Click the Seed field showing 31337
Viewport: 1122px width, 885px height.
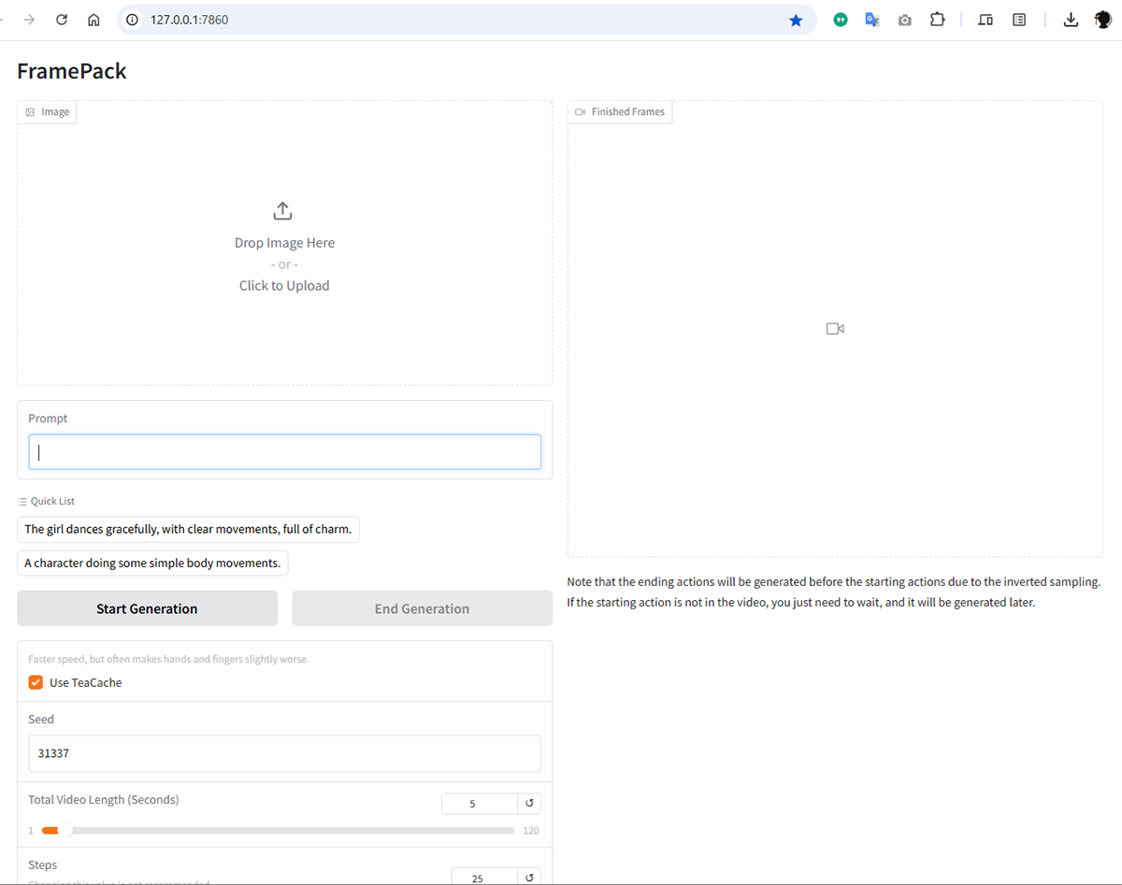pos(284,753)
